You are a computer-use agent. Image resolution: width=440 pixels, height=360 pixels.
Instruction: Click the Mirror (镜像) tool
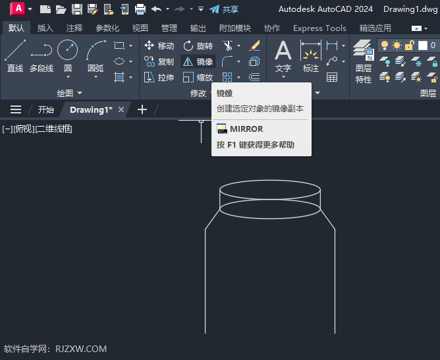coord(198,61)
